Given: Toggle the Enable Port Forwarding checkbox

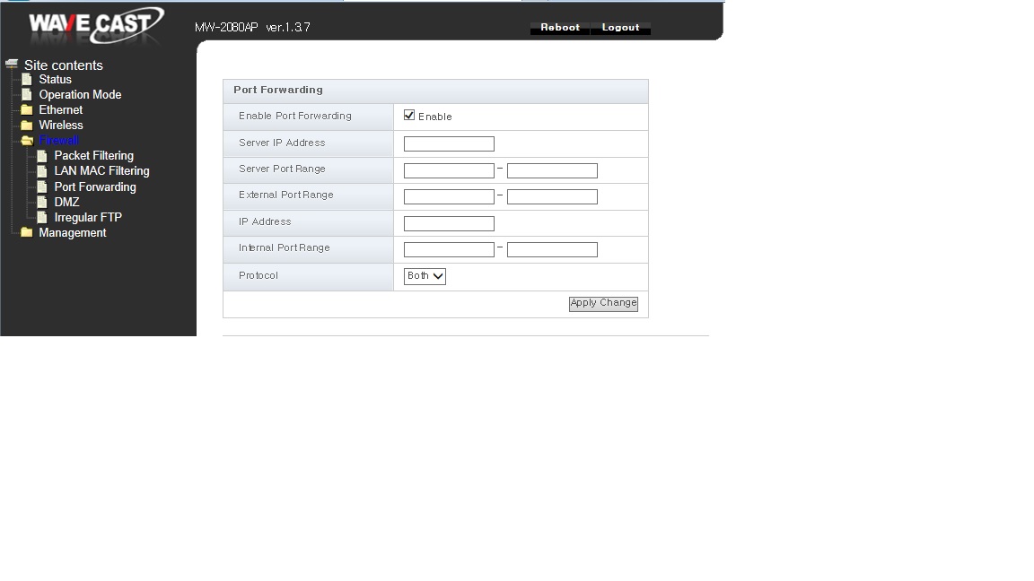Looking at the screenshot, I should (409, 116).
